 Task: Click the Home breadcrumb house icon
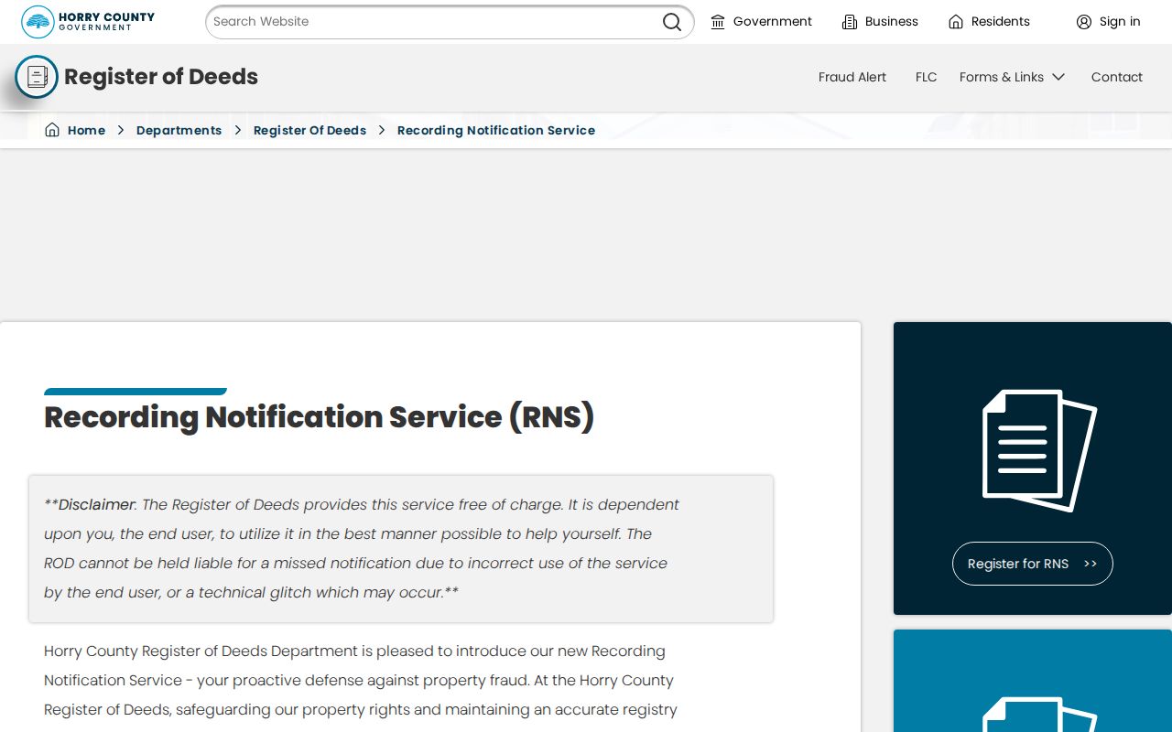52,130
